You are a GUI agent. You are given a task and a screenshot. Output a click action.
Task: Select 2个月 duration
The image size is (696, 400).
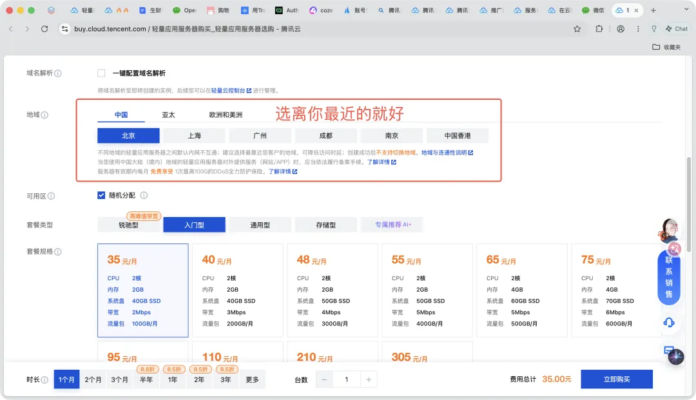pos(93,379)
